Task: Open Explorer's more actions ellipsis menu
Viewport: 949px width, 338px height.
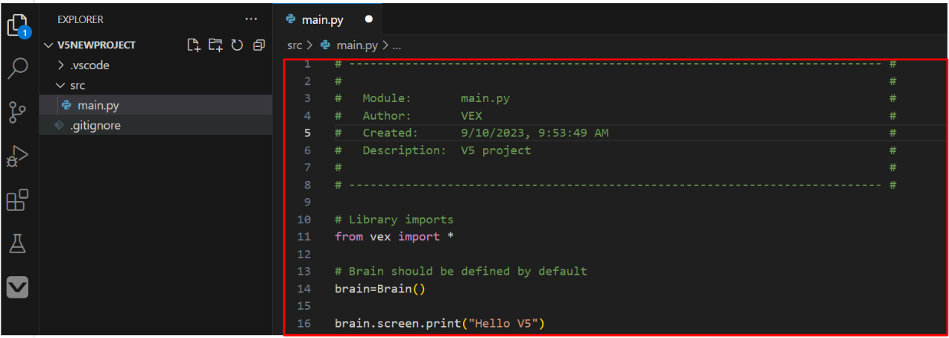Action: pos(250,19)
